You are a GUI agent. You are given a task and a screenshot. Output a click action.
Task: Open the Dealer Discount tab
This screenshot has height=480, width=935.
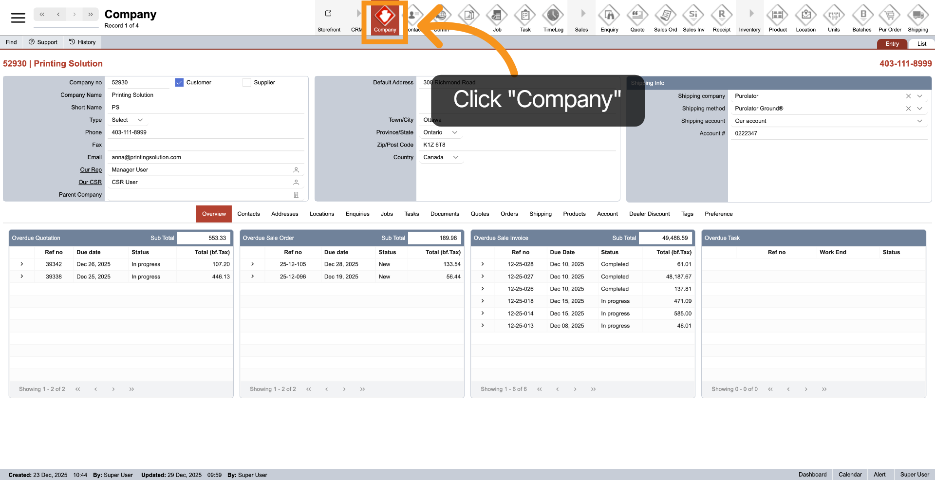click(649, 214)
